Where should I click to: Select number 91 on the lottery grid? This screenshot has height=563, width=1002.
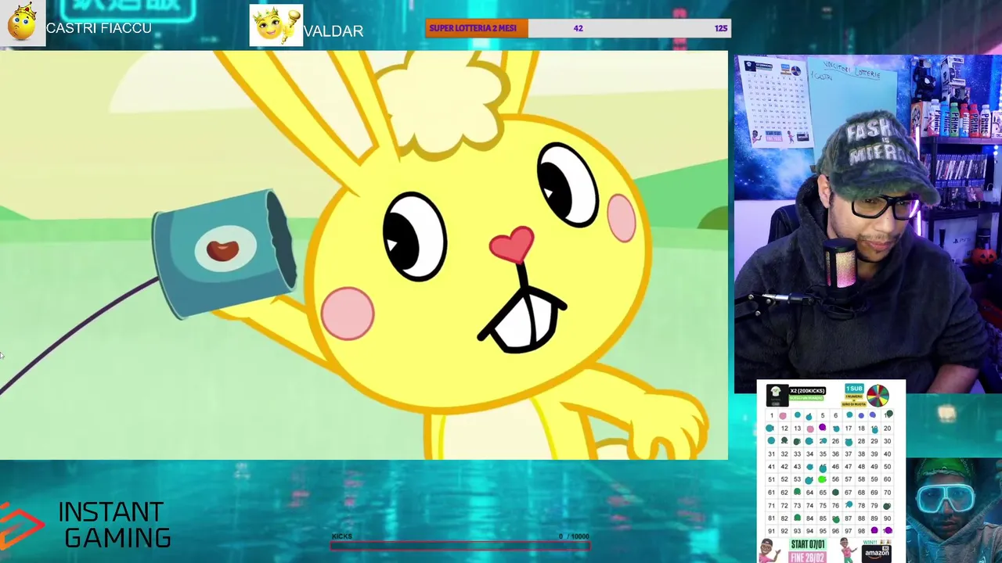772,531
